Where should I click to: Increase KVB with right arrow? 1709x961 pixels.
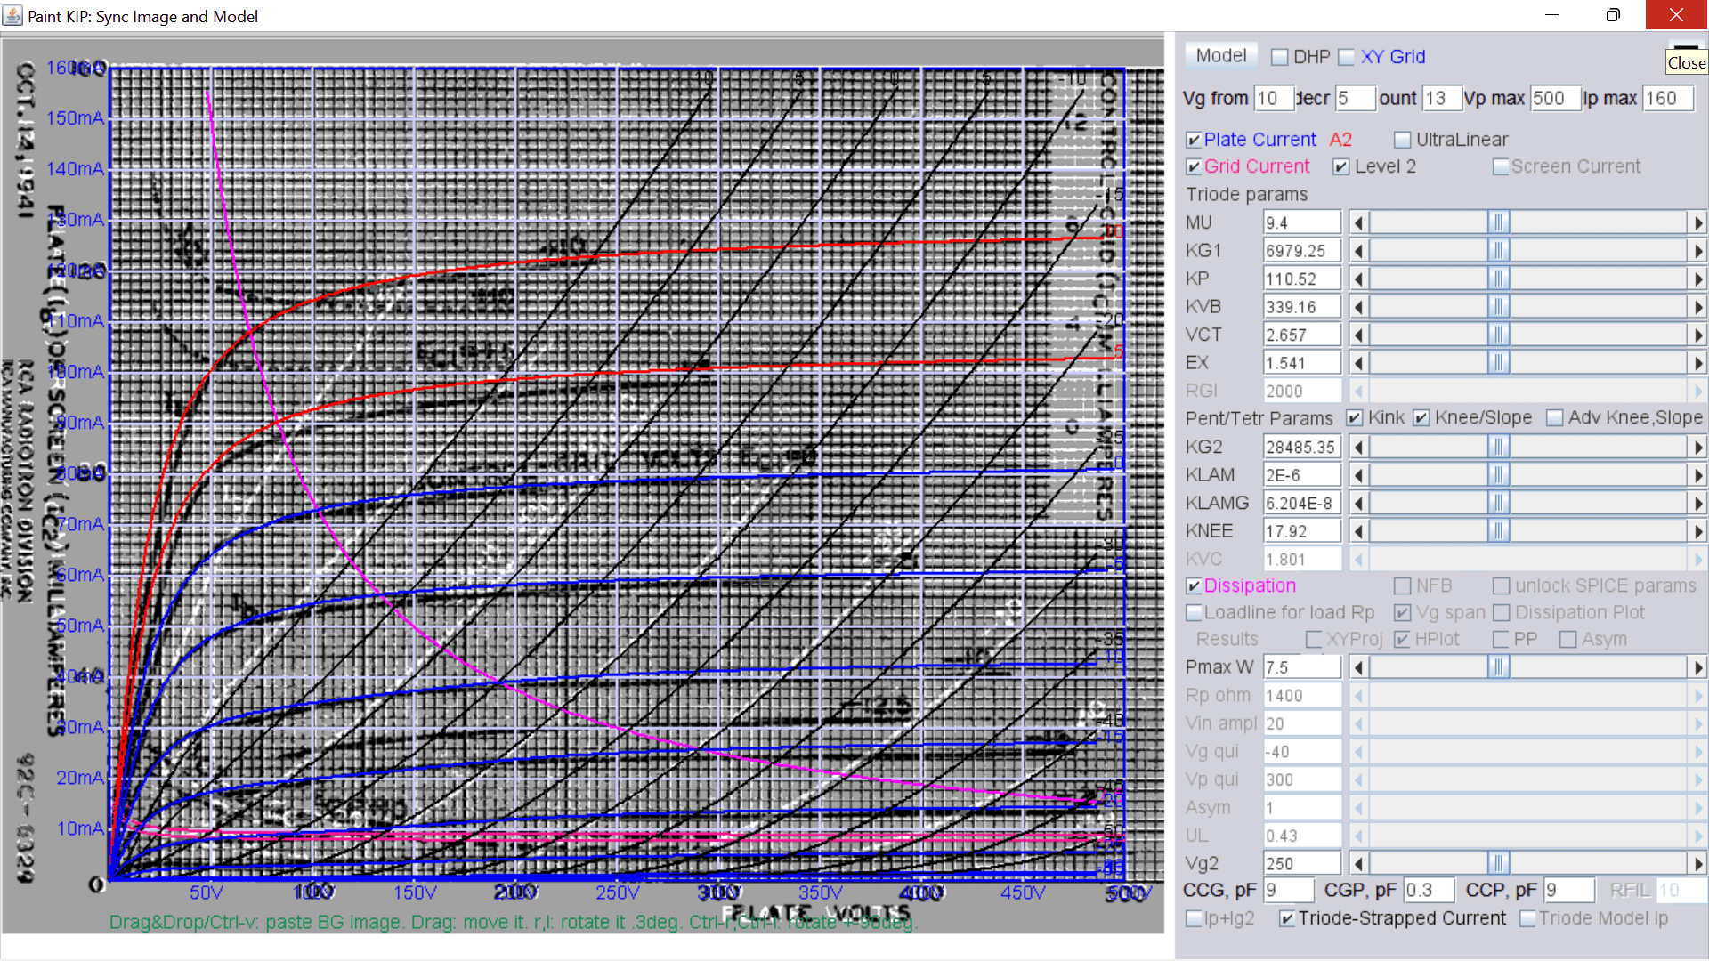click(x=1697, y=307)
